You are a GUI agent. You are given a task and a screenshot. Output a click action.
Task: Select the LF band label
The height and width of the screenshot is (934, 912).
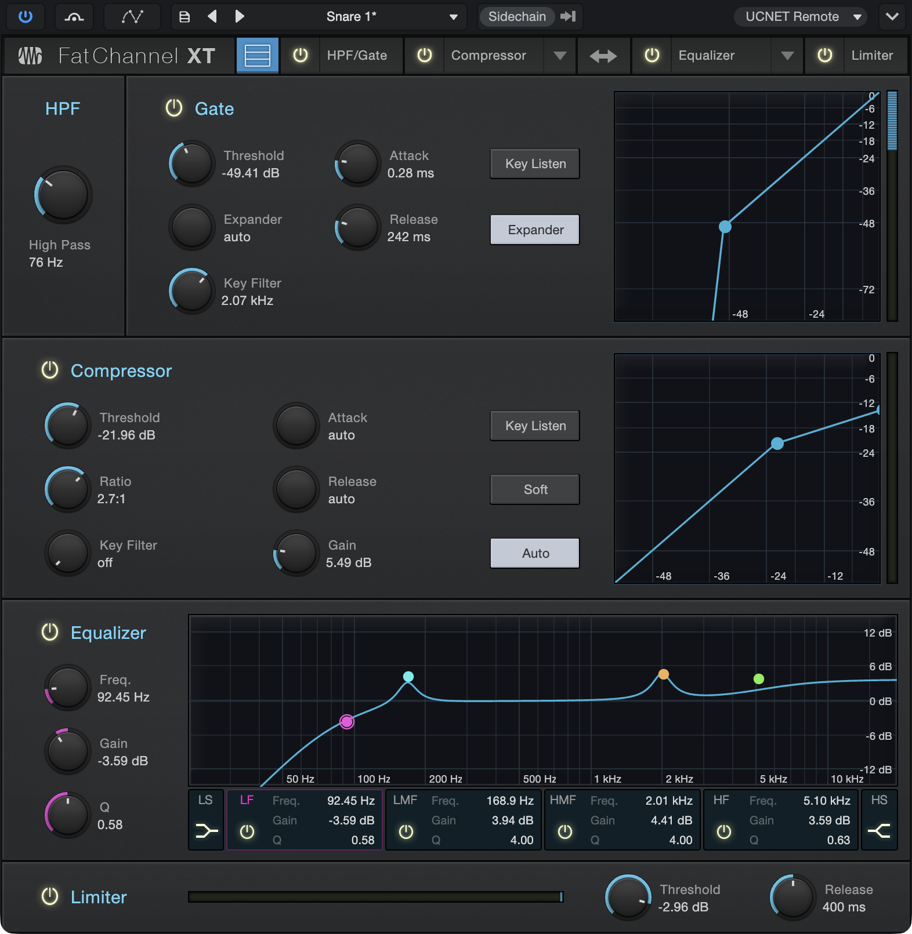click(x=247, y=800)
